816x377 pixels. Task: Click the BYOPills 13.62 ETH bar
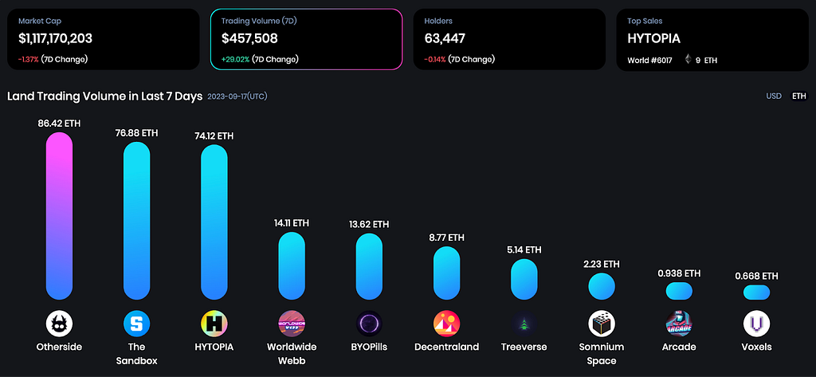point(369,266)
